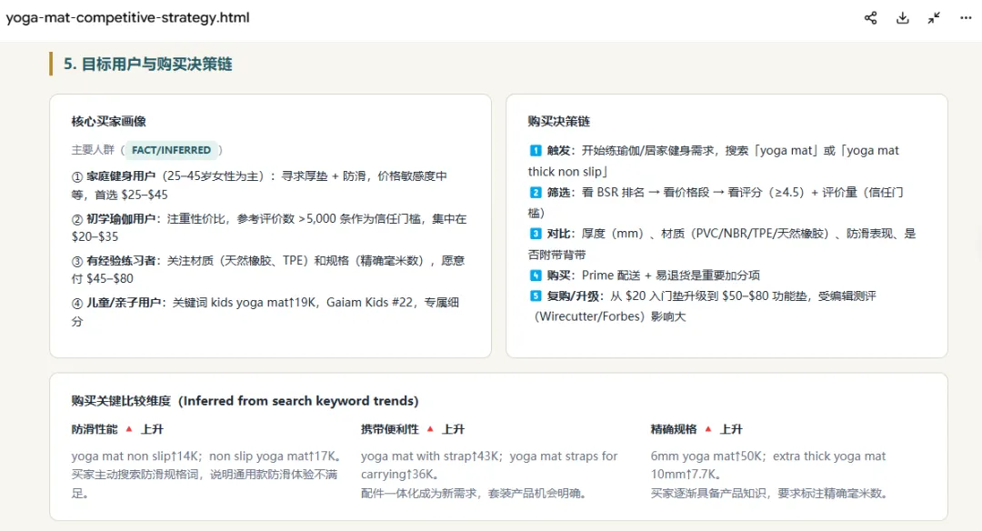Click the blue number 4 购买 badge
The width and height of the screenshot is (982, 531).
tap(536, 275)
